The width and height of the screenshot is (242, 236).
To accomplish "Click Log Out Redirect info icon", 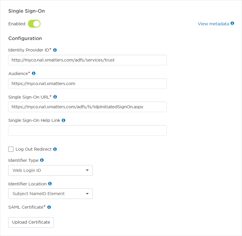I will pyautogui.click(x=55, y=149).
